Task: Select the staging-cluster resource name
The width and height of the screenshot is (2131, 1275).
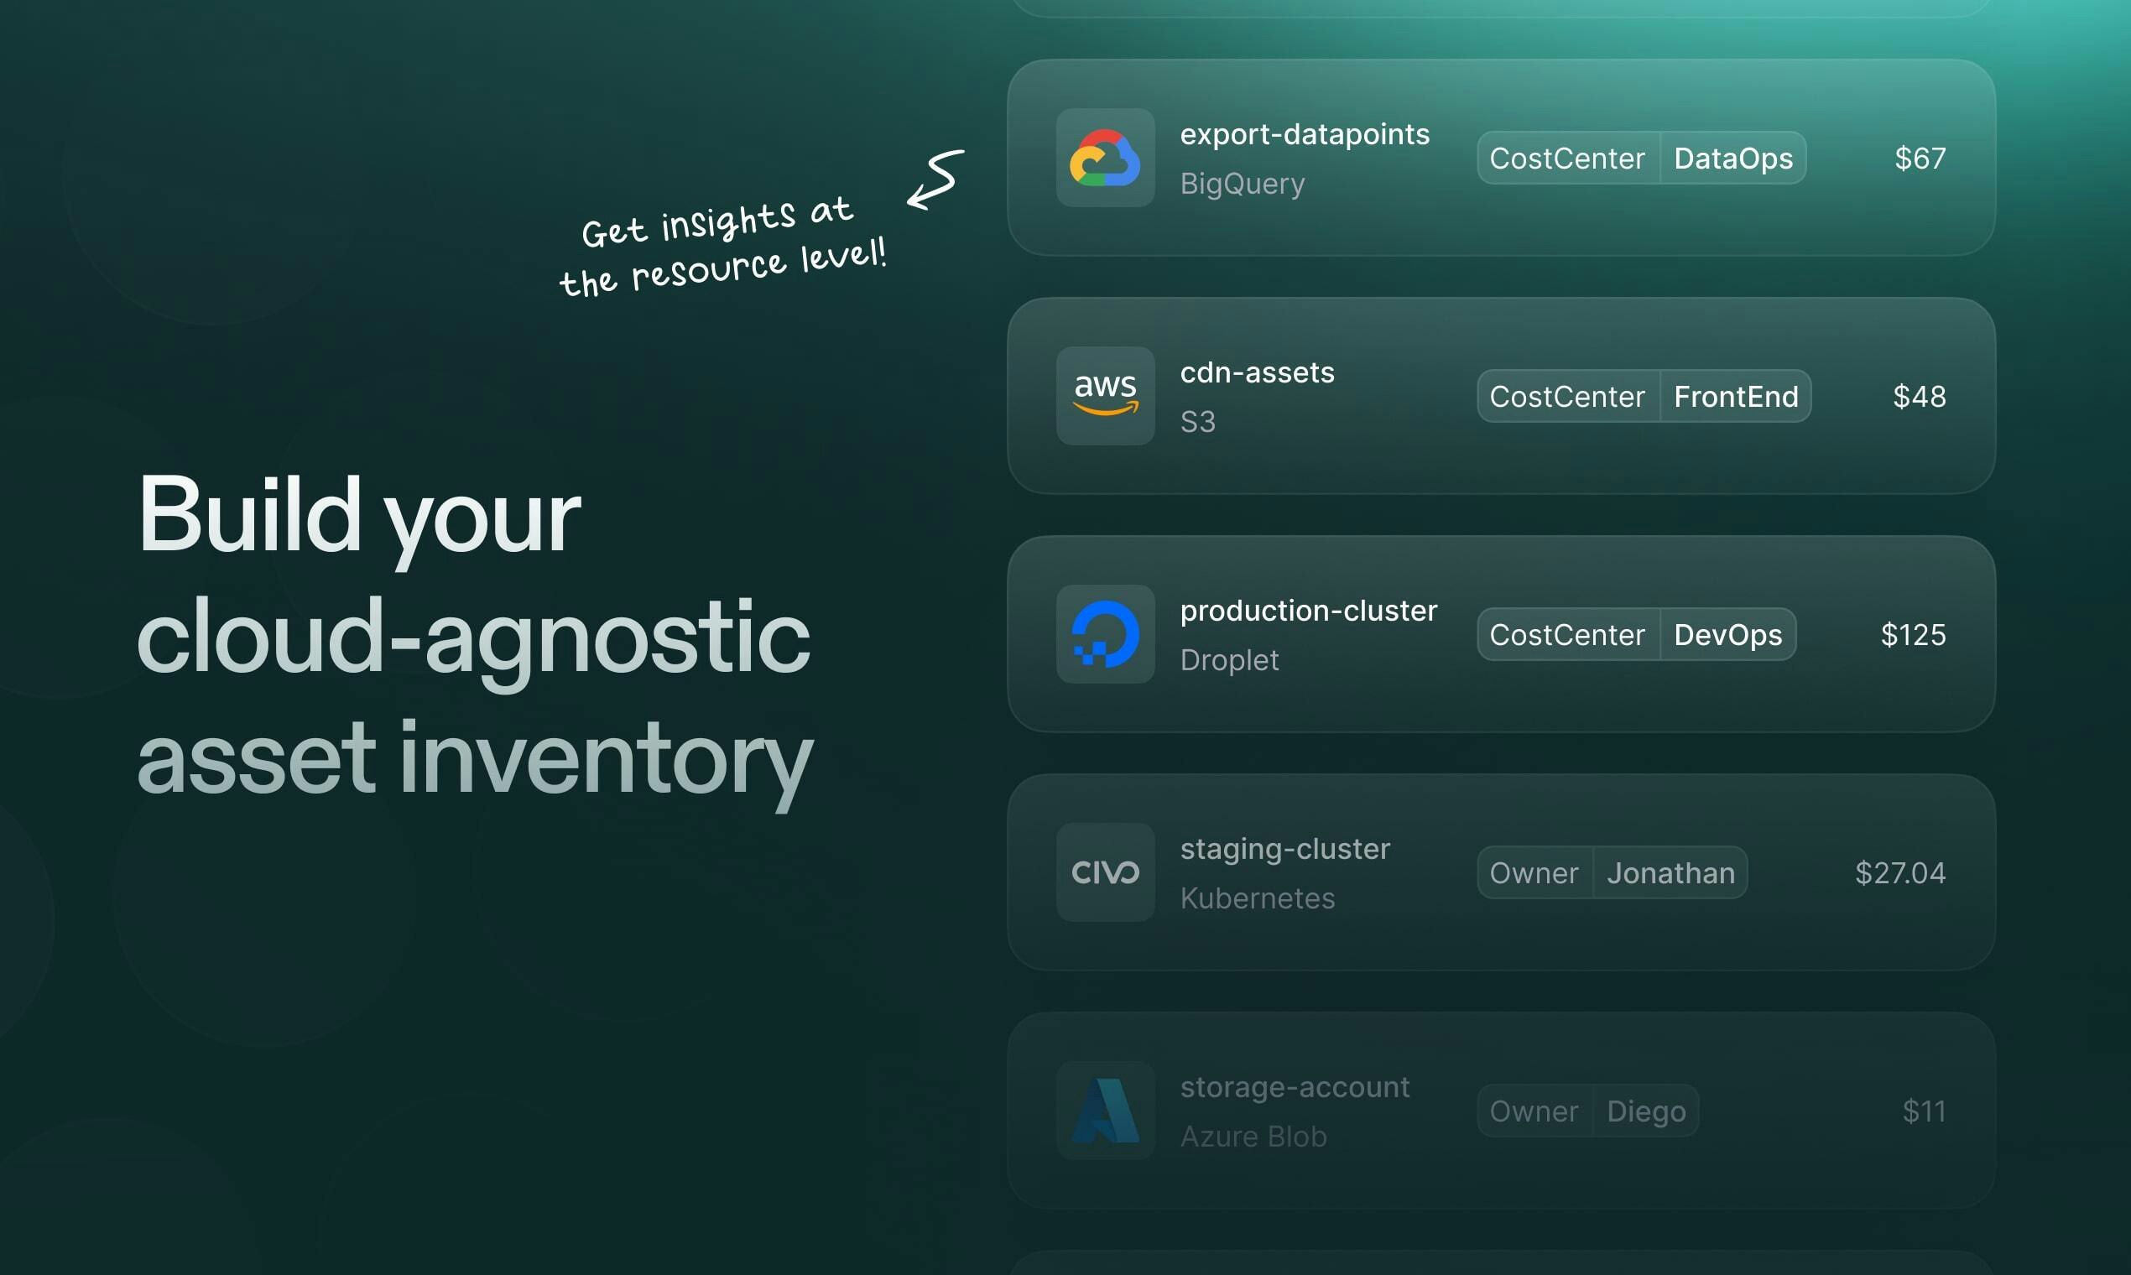Action: point(1284,849)
